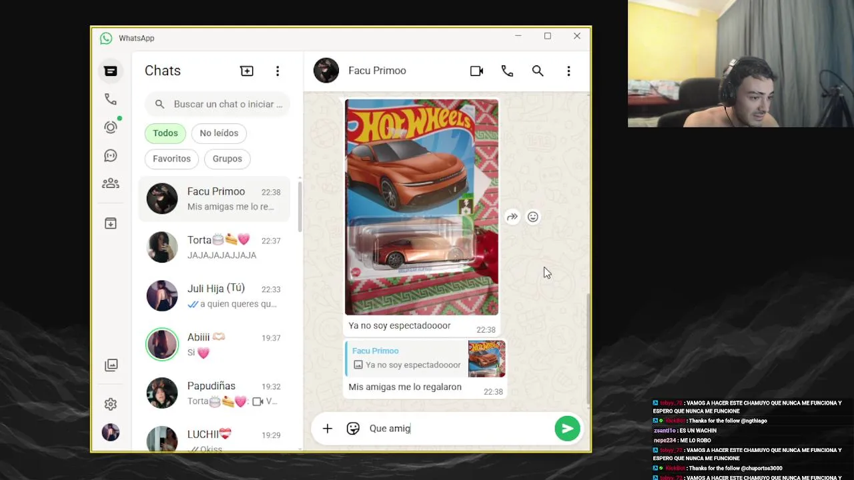Open the Torta chat
The image size is (854, 480).
tap(215, 247)
